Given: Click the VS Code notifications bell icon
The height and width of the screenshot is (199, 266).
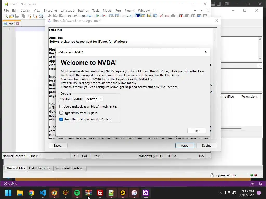Looking at the screenshot, I should (x=260, y=184).
